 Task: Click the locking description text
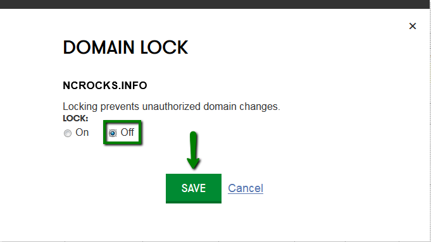click(x=172, y=106)
